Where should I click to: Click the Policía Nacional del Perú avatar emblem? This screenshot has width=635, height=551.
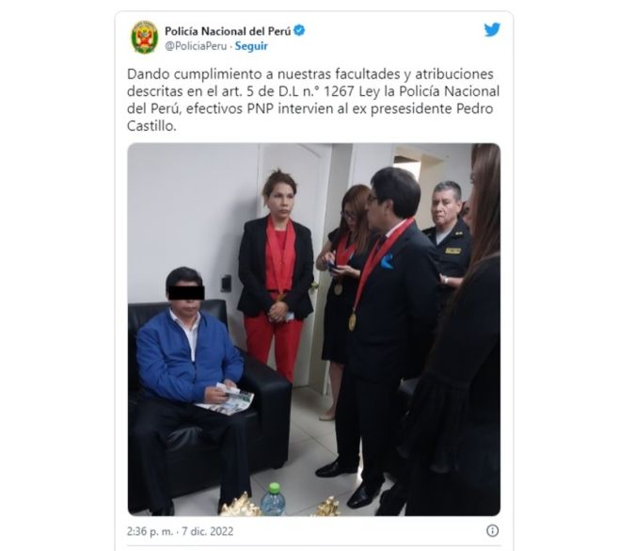(x=145, y=38)
